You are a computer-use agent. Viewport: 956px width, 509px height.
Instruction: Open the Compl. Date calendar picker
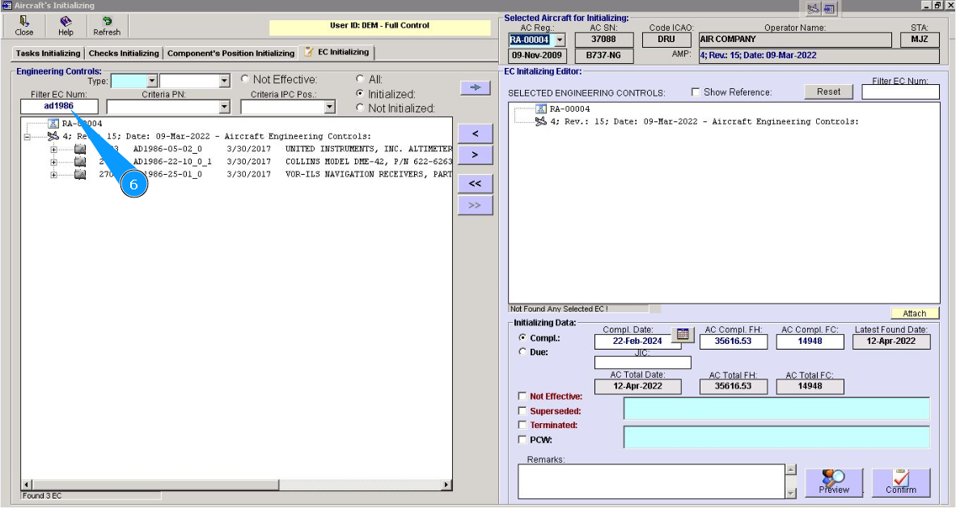click(x=682, y=334)
